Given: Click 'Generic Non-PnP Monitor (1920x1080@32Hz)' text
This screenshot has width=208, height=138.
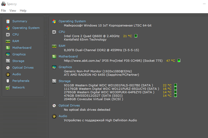Looking at the screenshot, I should pyautogui.click(x=98, y=71).
